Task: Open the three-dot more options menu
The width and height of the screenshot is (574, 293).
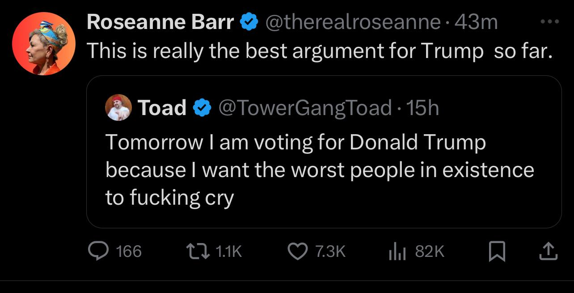Action: pos(549,21)
